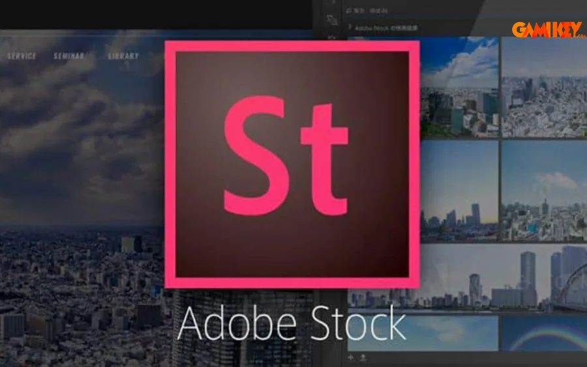Open the LIBRARY menu item
This screenshot has height=367, width=587.
click(123, 57)
